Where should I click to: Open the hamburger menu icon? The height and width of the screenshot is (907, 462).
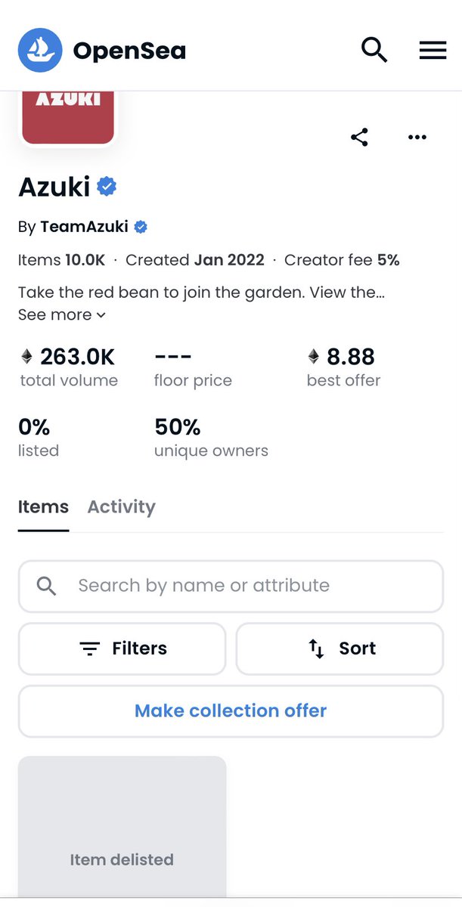click(433, 51)
